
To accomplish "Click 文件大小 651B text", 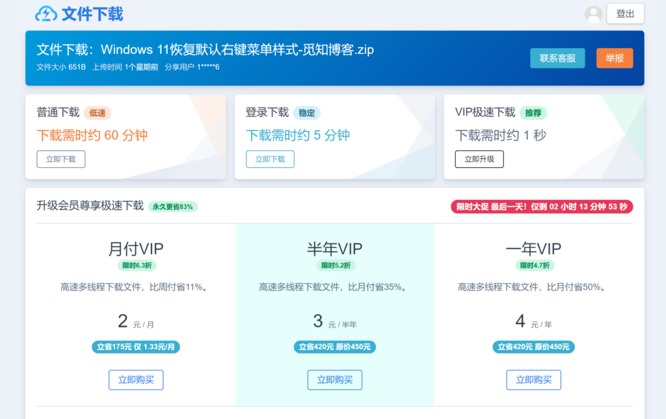I will pyautogui.click(x=61, y=67).
